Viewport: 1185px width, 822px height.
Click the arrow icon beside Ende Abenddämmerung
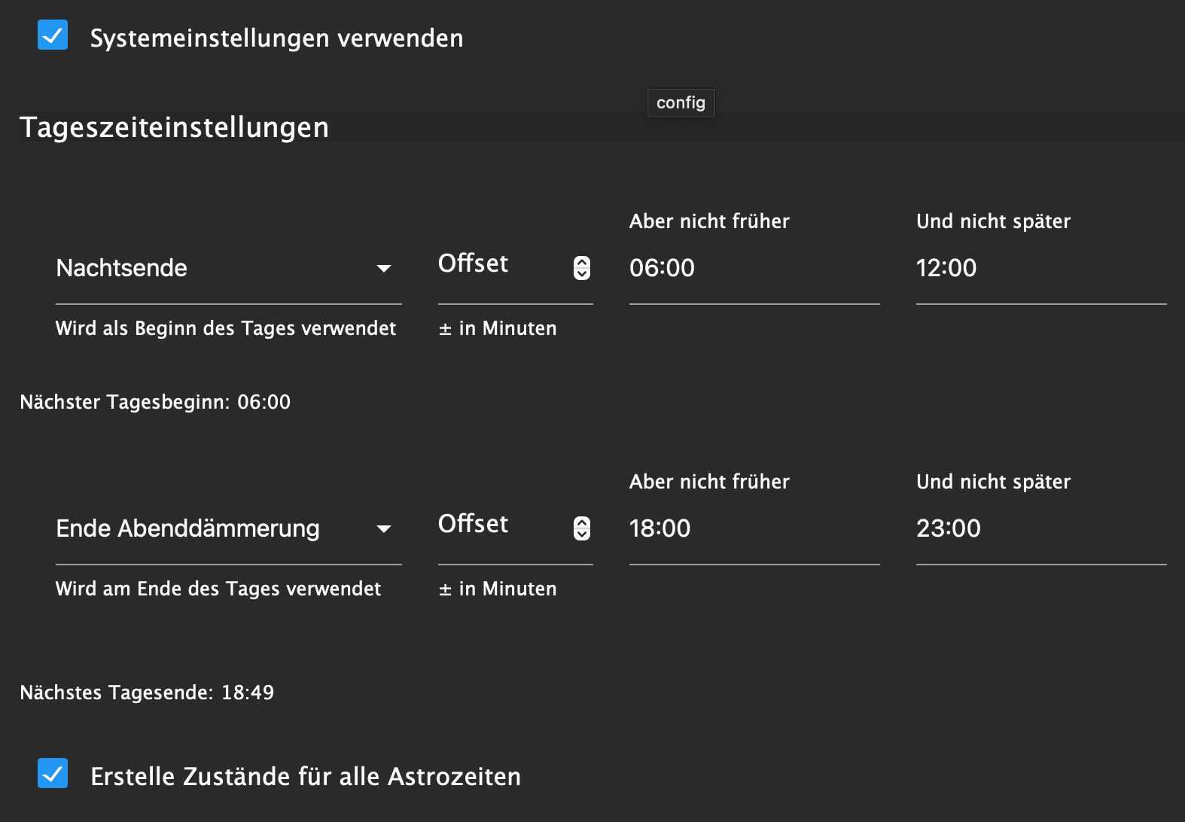click(384, 529)
